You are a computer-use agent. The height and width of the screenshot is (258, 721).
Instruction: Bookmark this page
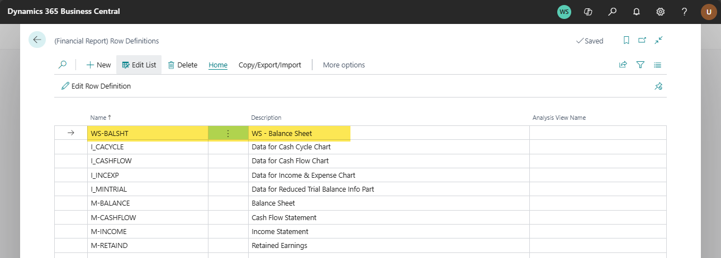point(626,40)
